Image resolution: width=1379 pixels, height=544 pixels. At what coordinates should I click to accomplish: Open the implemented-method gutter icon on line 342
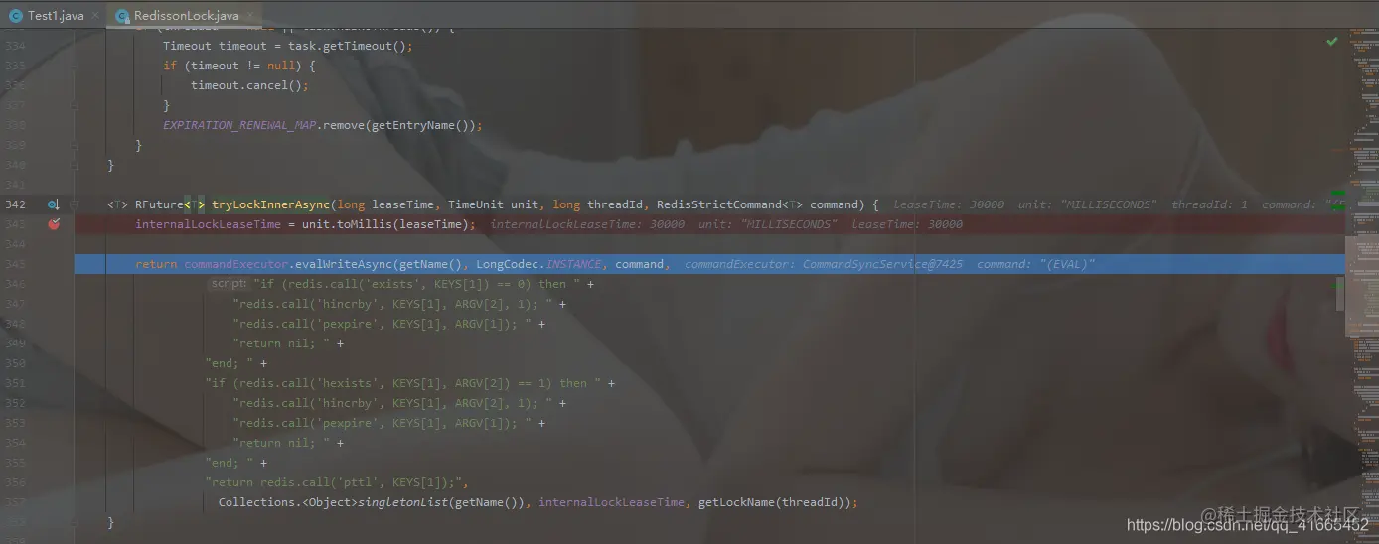tap(54, 204)
